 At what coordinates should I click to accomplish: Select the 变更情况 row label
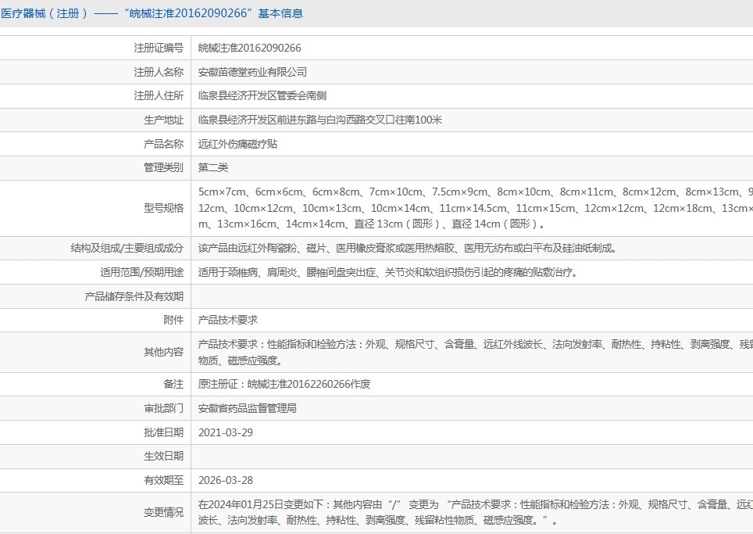pos(163,512)
